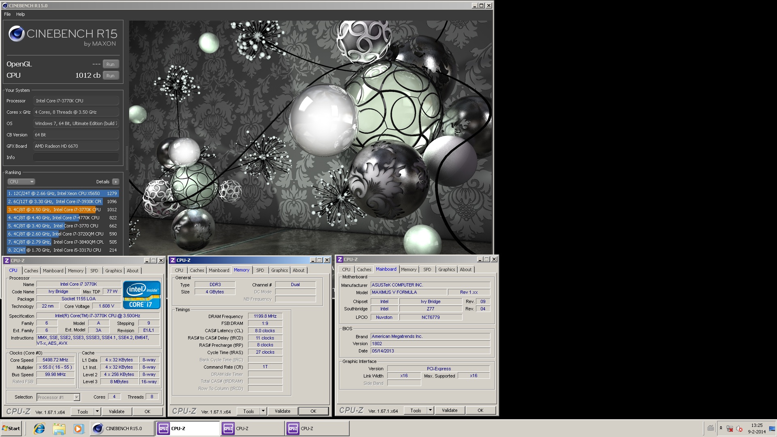Open SPD tab in right CPU-Z window

point(427,269)
